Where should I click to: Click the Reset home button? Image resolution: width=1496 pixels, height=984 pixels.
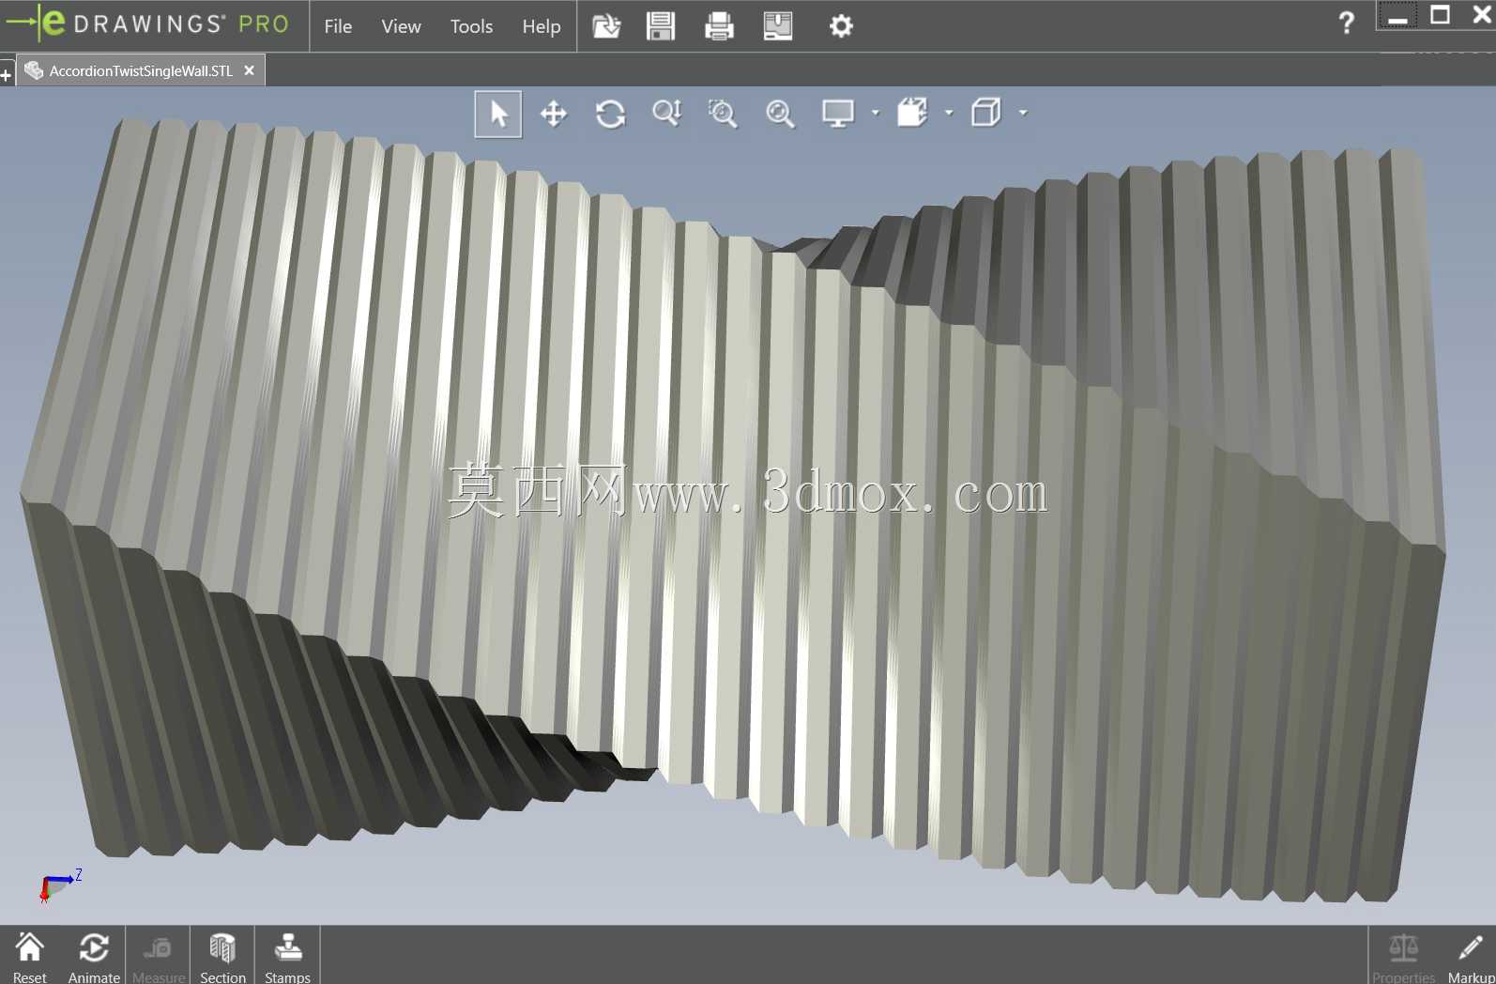29,957
